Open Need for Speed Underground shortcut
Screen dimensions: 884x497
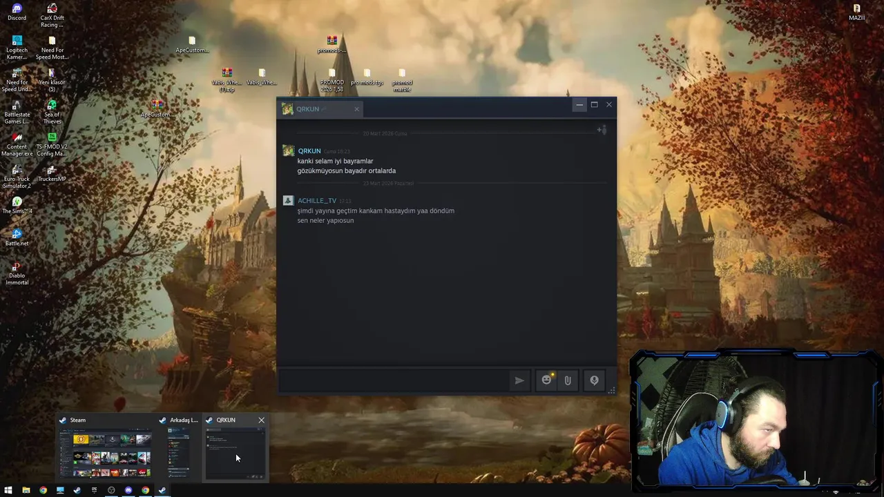[17, 79]
